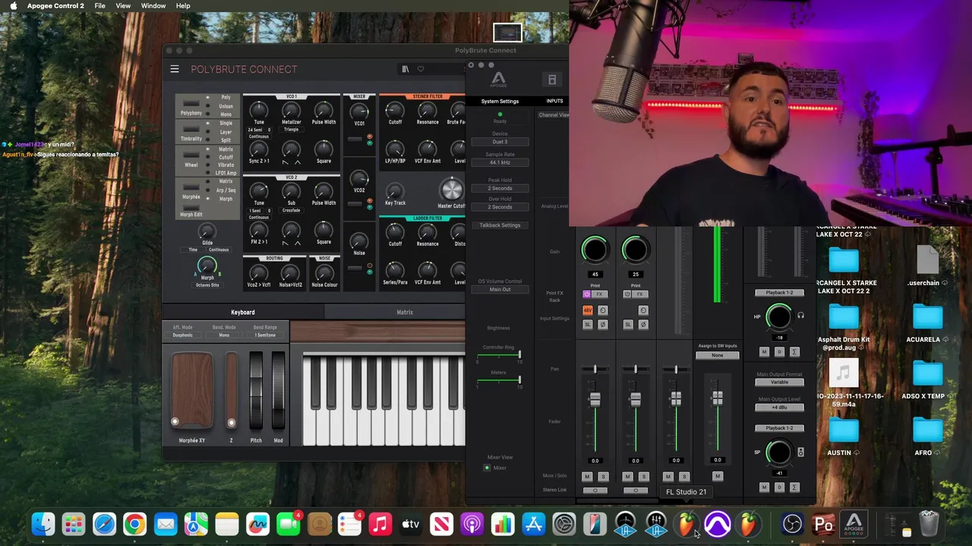Open the Peak Hold 2 Seconds dropdown
The width and height of the screenshot is (972, 546).
point(500,188)
